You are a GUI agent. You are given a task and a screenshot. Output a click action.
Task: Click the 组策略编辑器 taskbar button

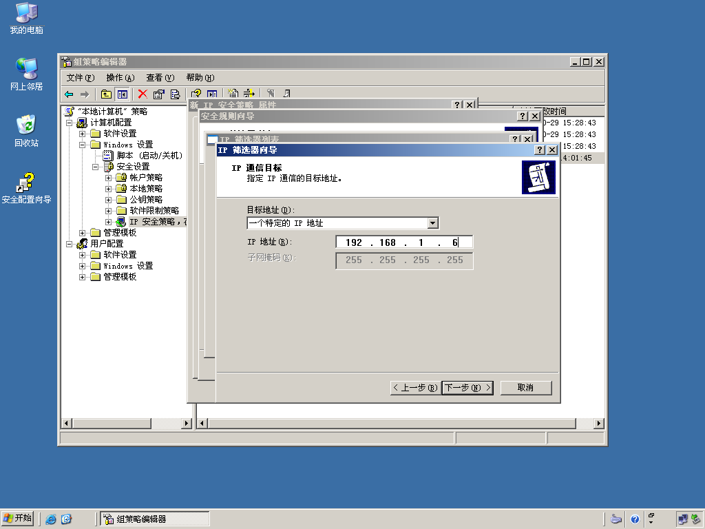(154, 519)
